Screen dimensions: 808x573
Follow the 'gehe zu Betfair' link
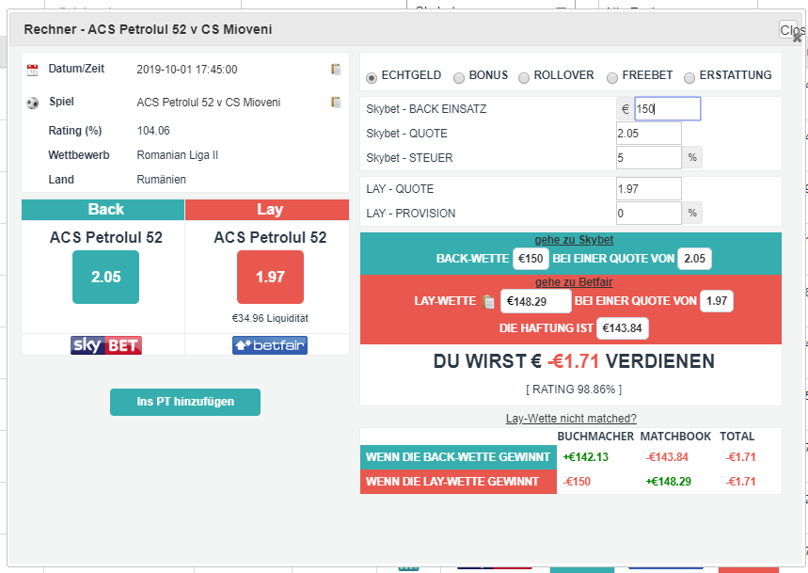point(574,282)
